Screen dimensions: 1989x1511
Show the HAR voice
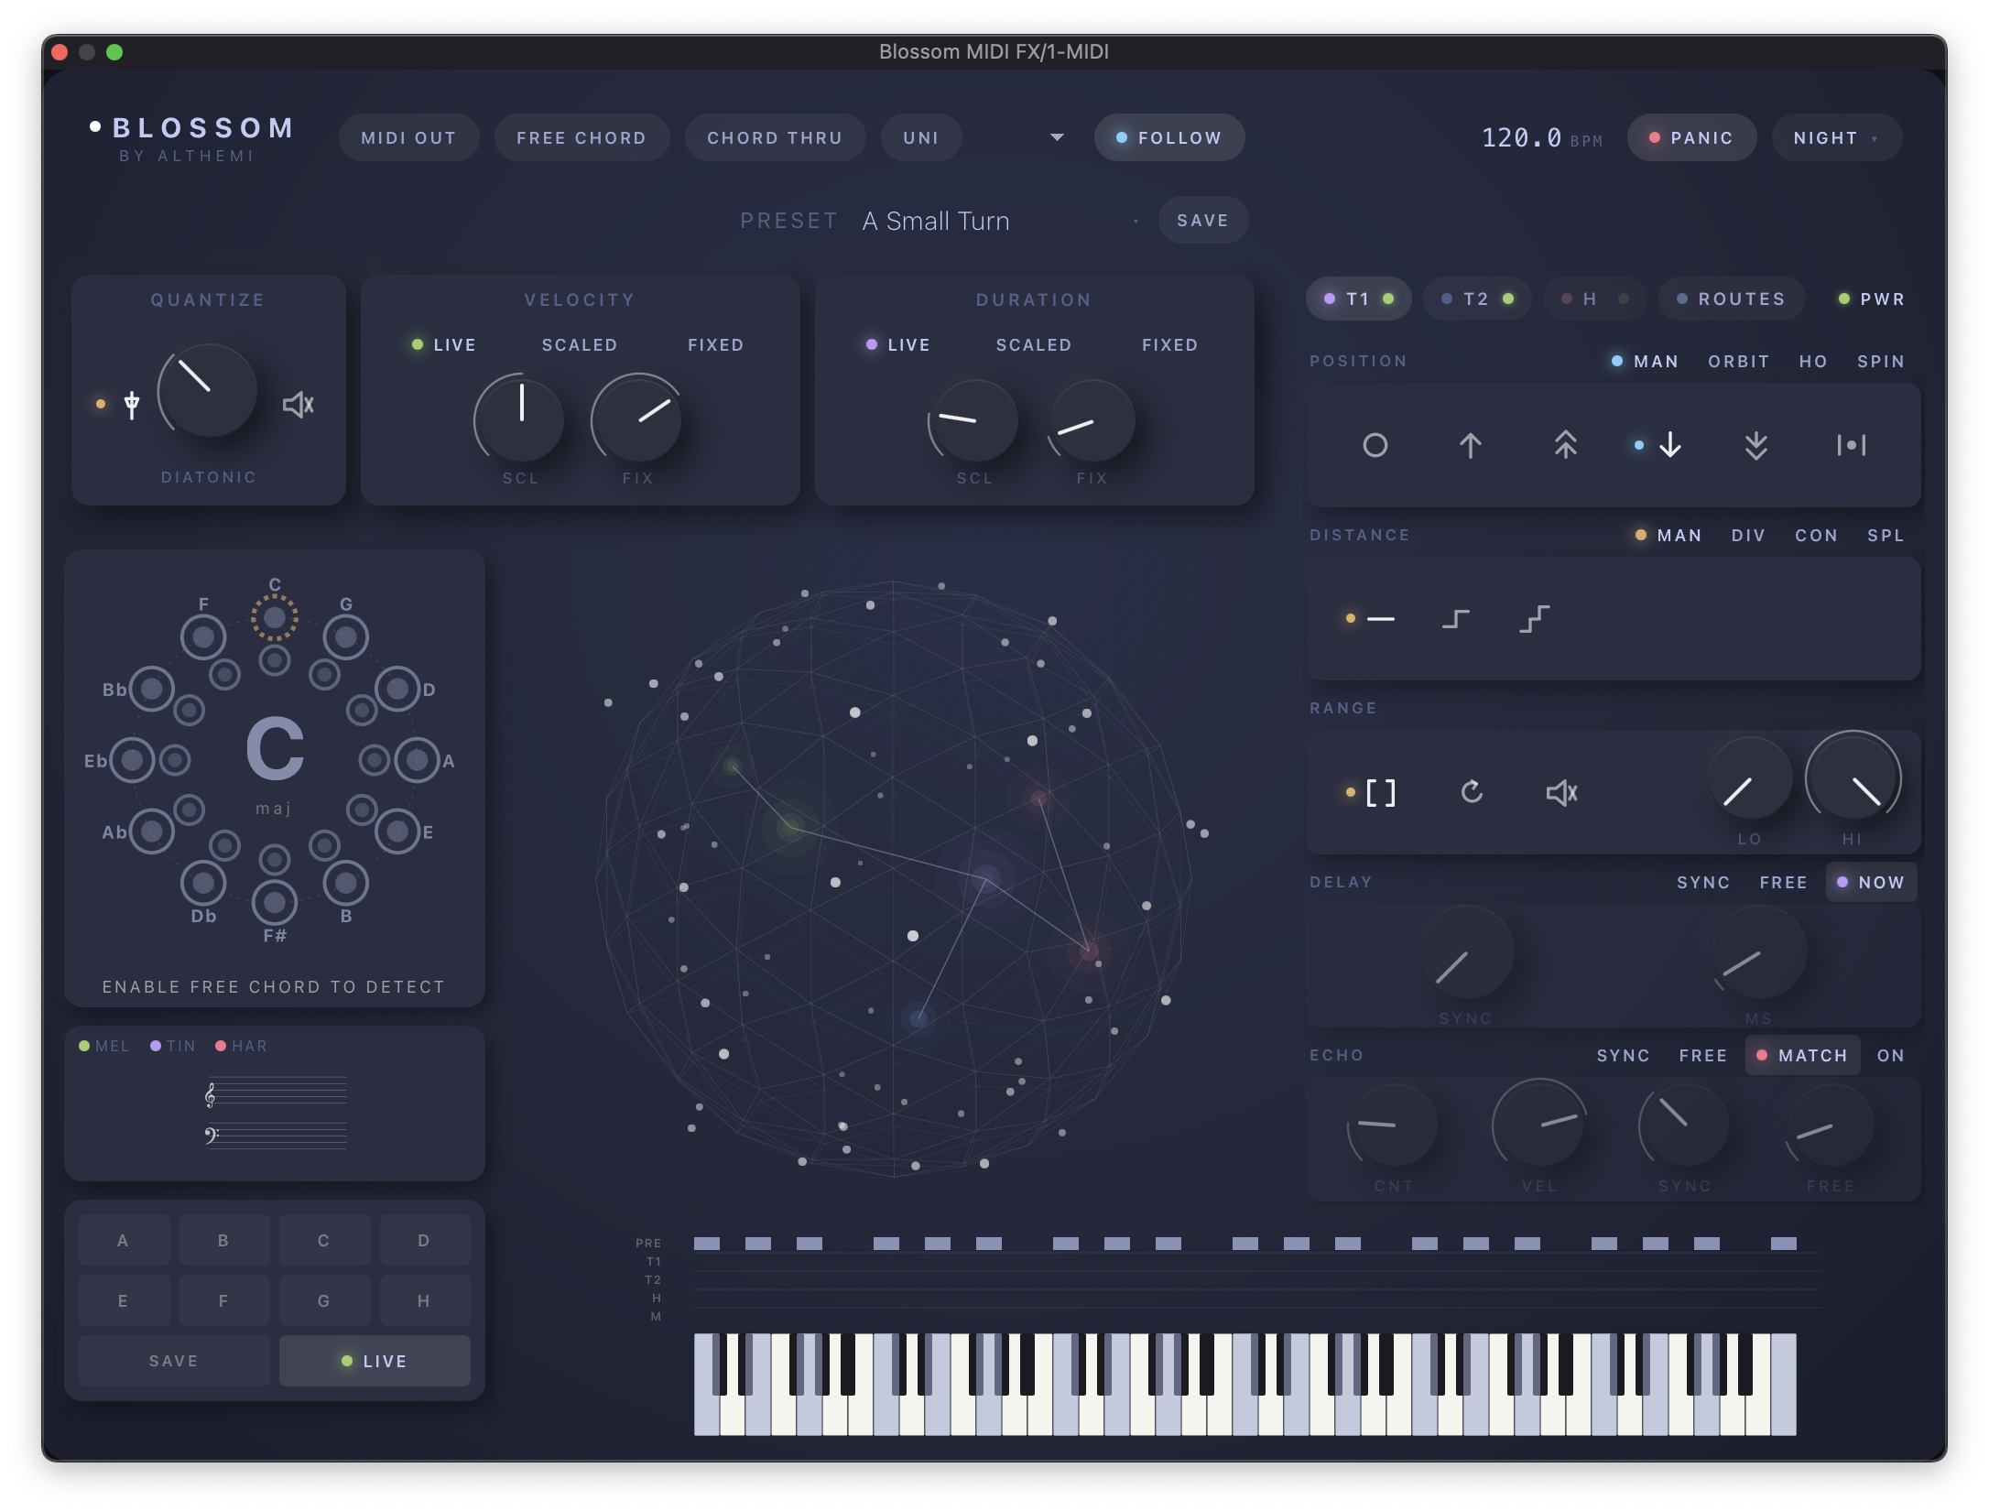[x=241, y=1046]
